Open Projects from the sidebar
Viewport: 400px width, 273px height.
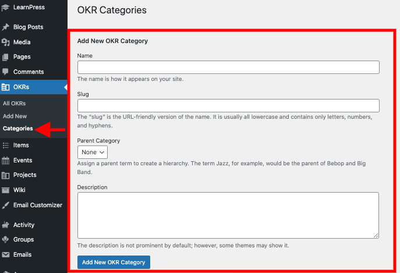tap(24, 175)
